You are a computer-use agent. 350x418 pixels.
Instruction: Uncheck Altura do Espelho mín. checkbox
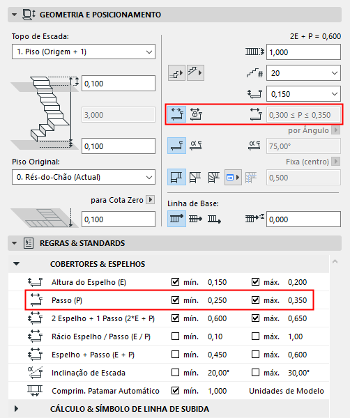point(175,281)
